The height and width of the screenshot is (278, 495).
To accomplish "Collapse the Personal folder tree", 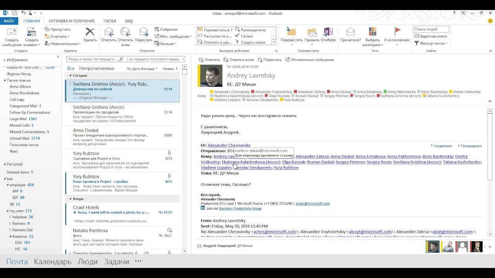I will tap(5, 164).
